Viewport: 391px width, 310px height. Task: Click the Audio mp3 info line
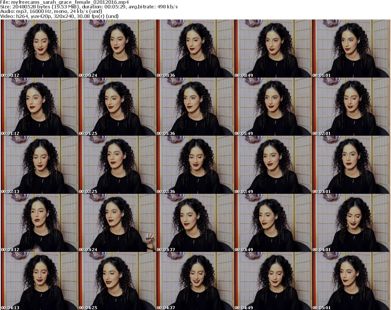51,11
